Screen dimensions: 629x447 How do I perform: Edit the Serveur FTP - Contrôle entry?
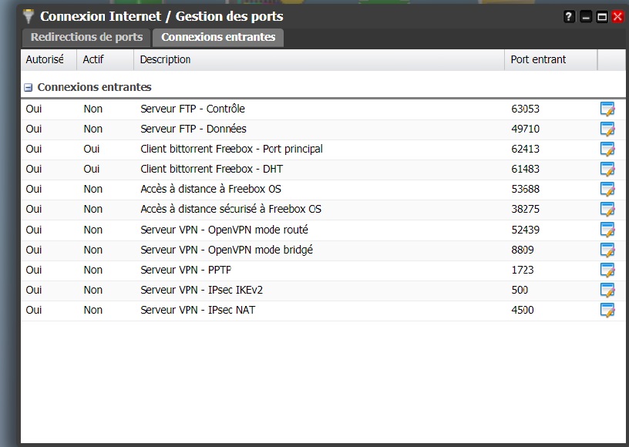(x=607, y=109)
